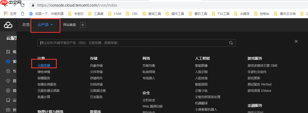Open 文件存储 product link
This screenshot has width=308, height=113.
tap(96, 72)
